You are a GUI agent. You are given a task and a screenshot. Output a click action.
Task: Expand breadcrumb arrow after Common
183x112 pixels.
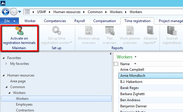tap(106, 12)
